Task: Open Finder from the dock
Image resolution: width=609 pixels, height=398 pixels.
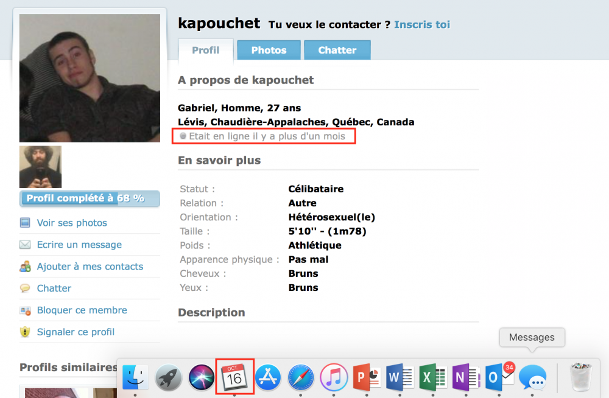Action: point(135,377)
